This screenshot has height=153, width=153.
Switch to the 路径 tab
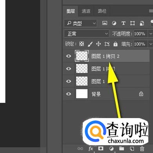click(102, 11)
